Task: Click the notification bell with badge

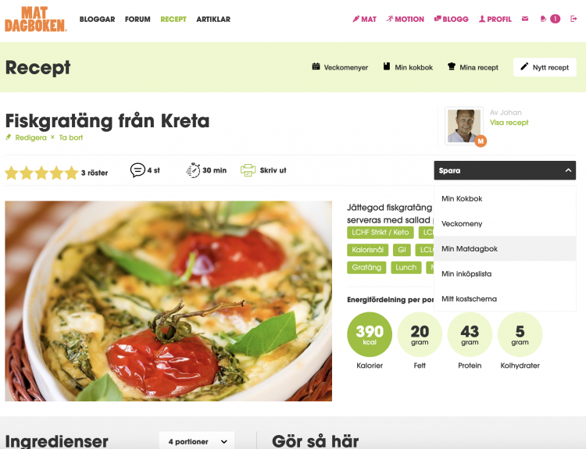Action: click(550, 19)
